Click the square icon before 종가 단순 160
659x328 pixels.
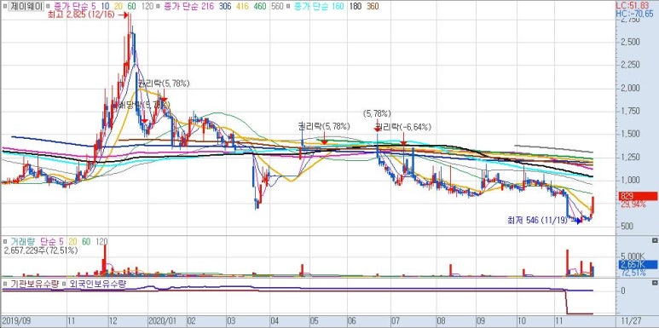click(x=288, y=7)
